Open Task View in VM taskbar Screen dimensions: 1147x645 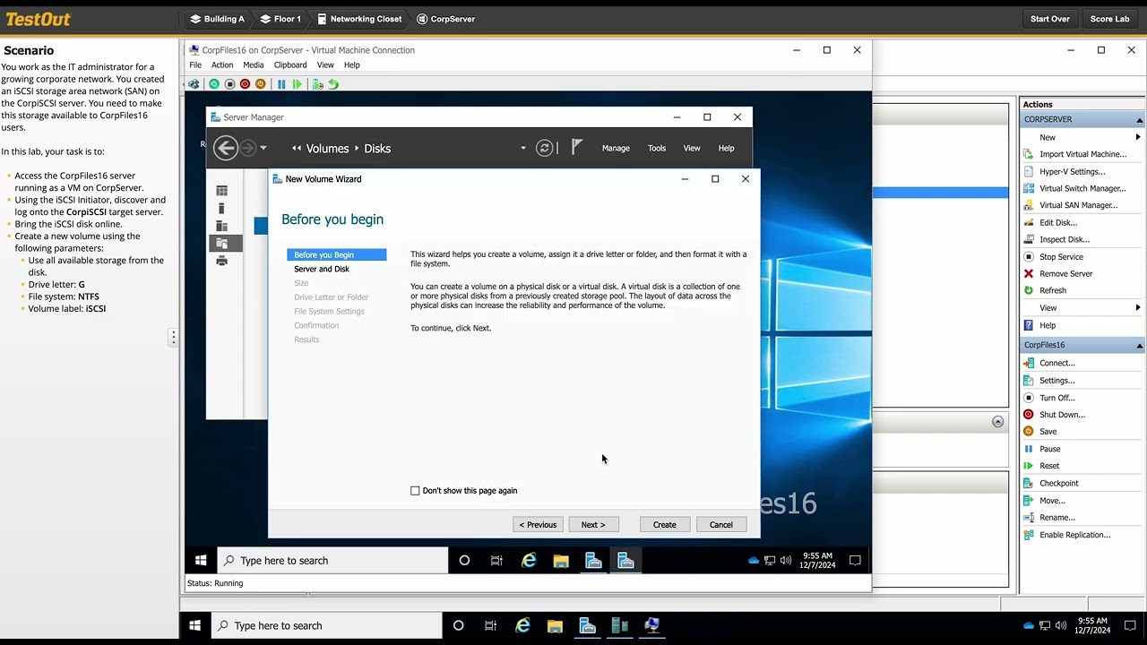[x=496, y=561]
